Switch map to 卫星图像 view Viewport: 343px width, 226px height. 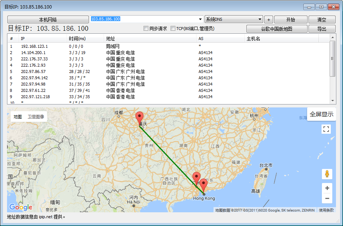(x=36, y=117)
